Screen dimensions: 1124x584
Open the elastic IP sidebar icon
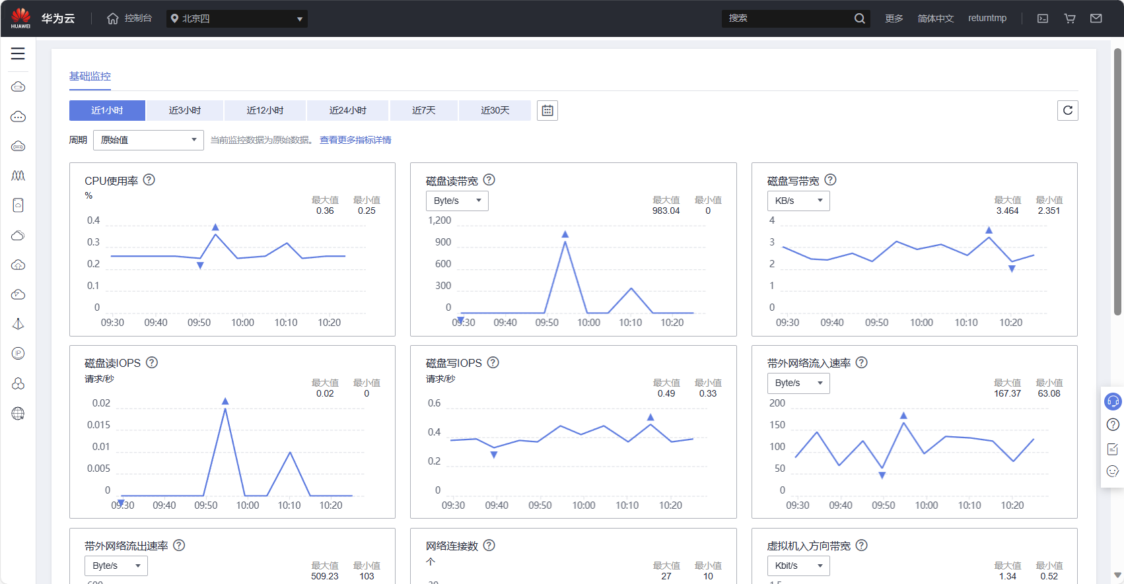tap(18, 354)
